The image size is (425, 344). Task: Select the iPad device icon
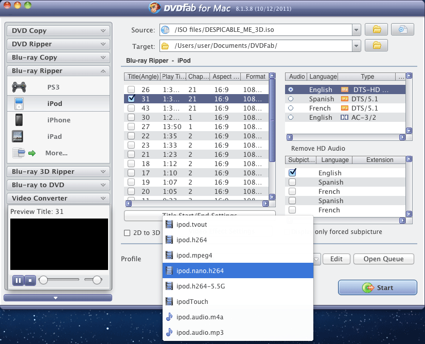click(x=17, y=136)
